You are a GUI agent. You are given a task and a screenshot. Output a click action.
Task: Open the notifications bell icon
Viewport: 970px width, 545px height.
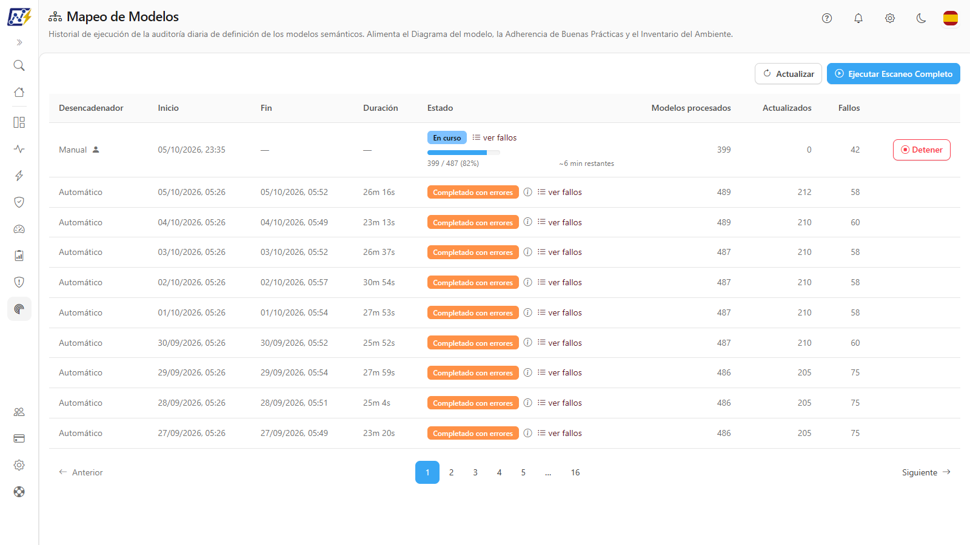point(858,18)
